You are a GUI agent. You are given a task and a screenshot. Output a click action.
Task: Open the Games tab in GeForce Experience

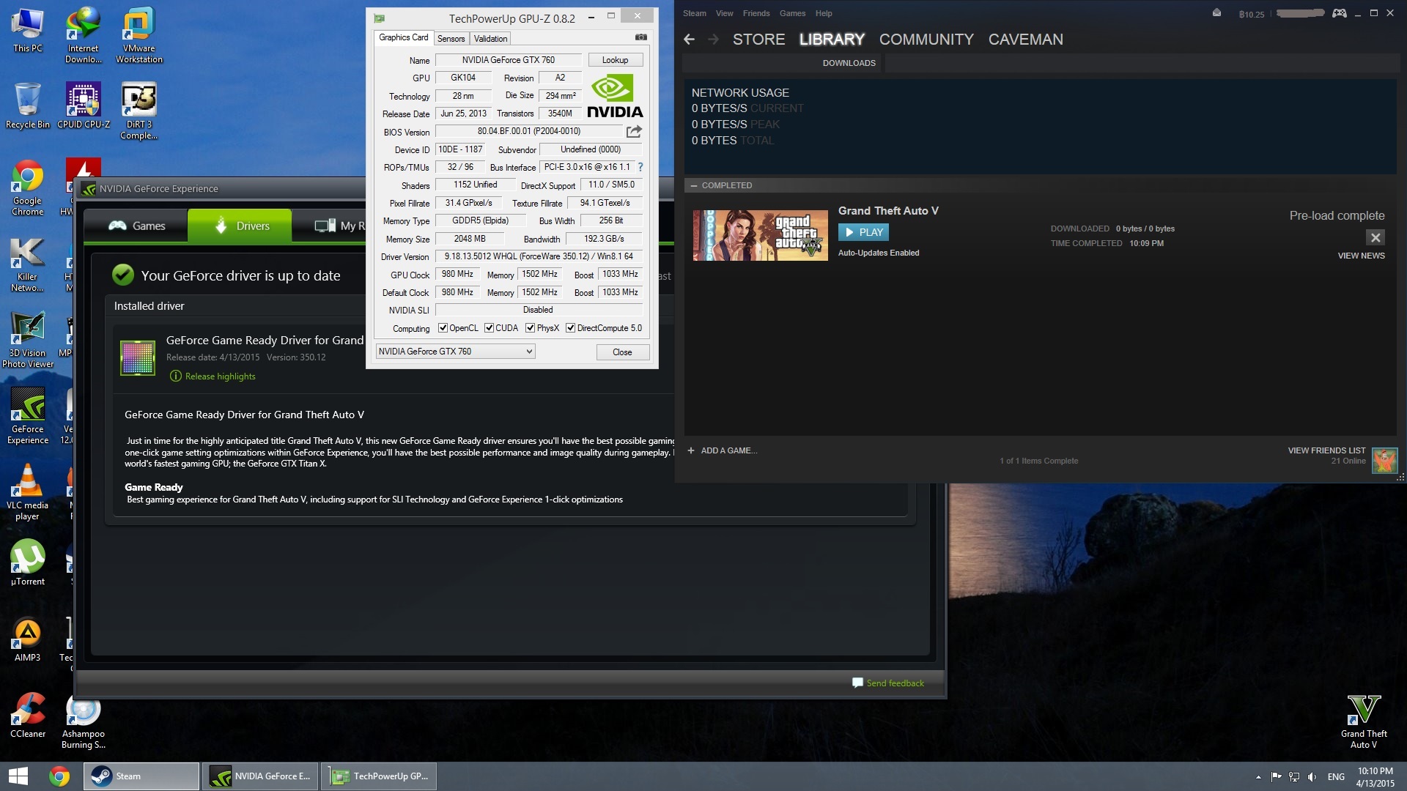click(137, 226)
